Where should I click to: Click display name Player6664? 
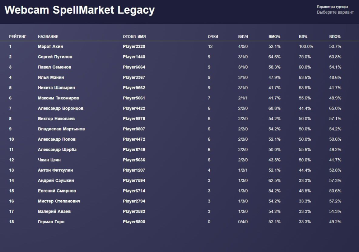click(134, 67)
